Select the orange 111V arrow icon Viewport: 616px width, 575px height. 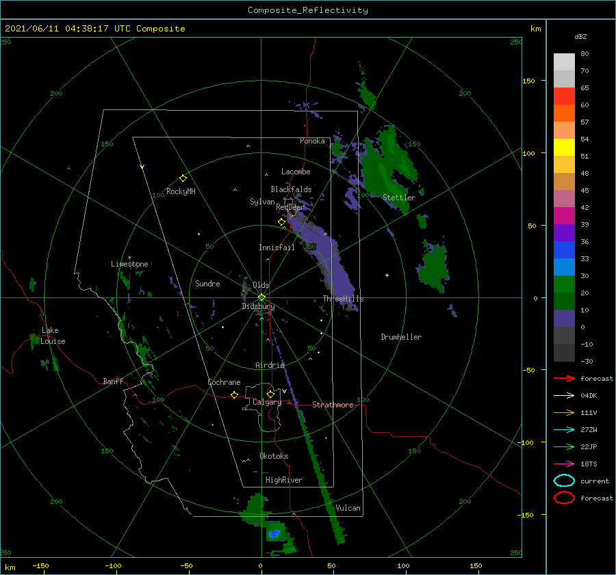[x=564, y=412]
